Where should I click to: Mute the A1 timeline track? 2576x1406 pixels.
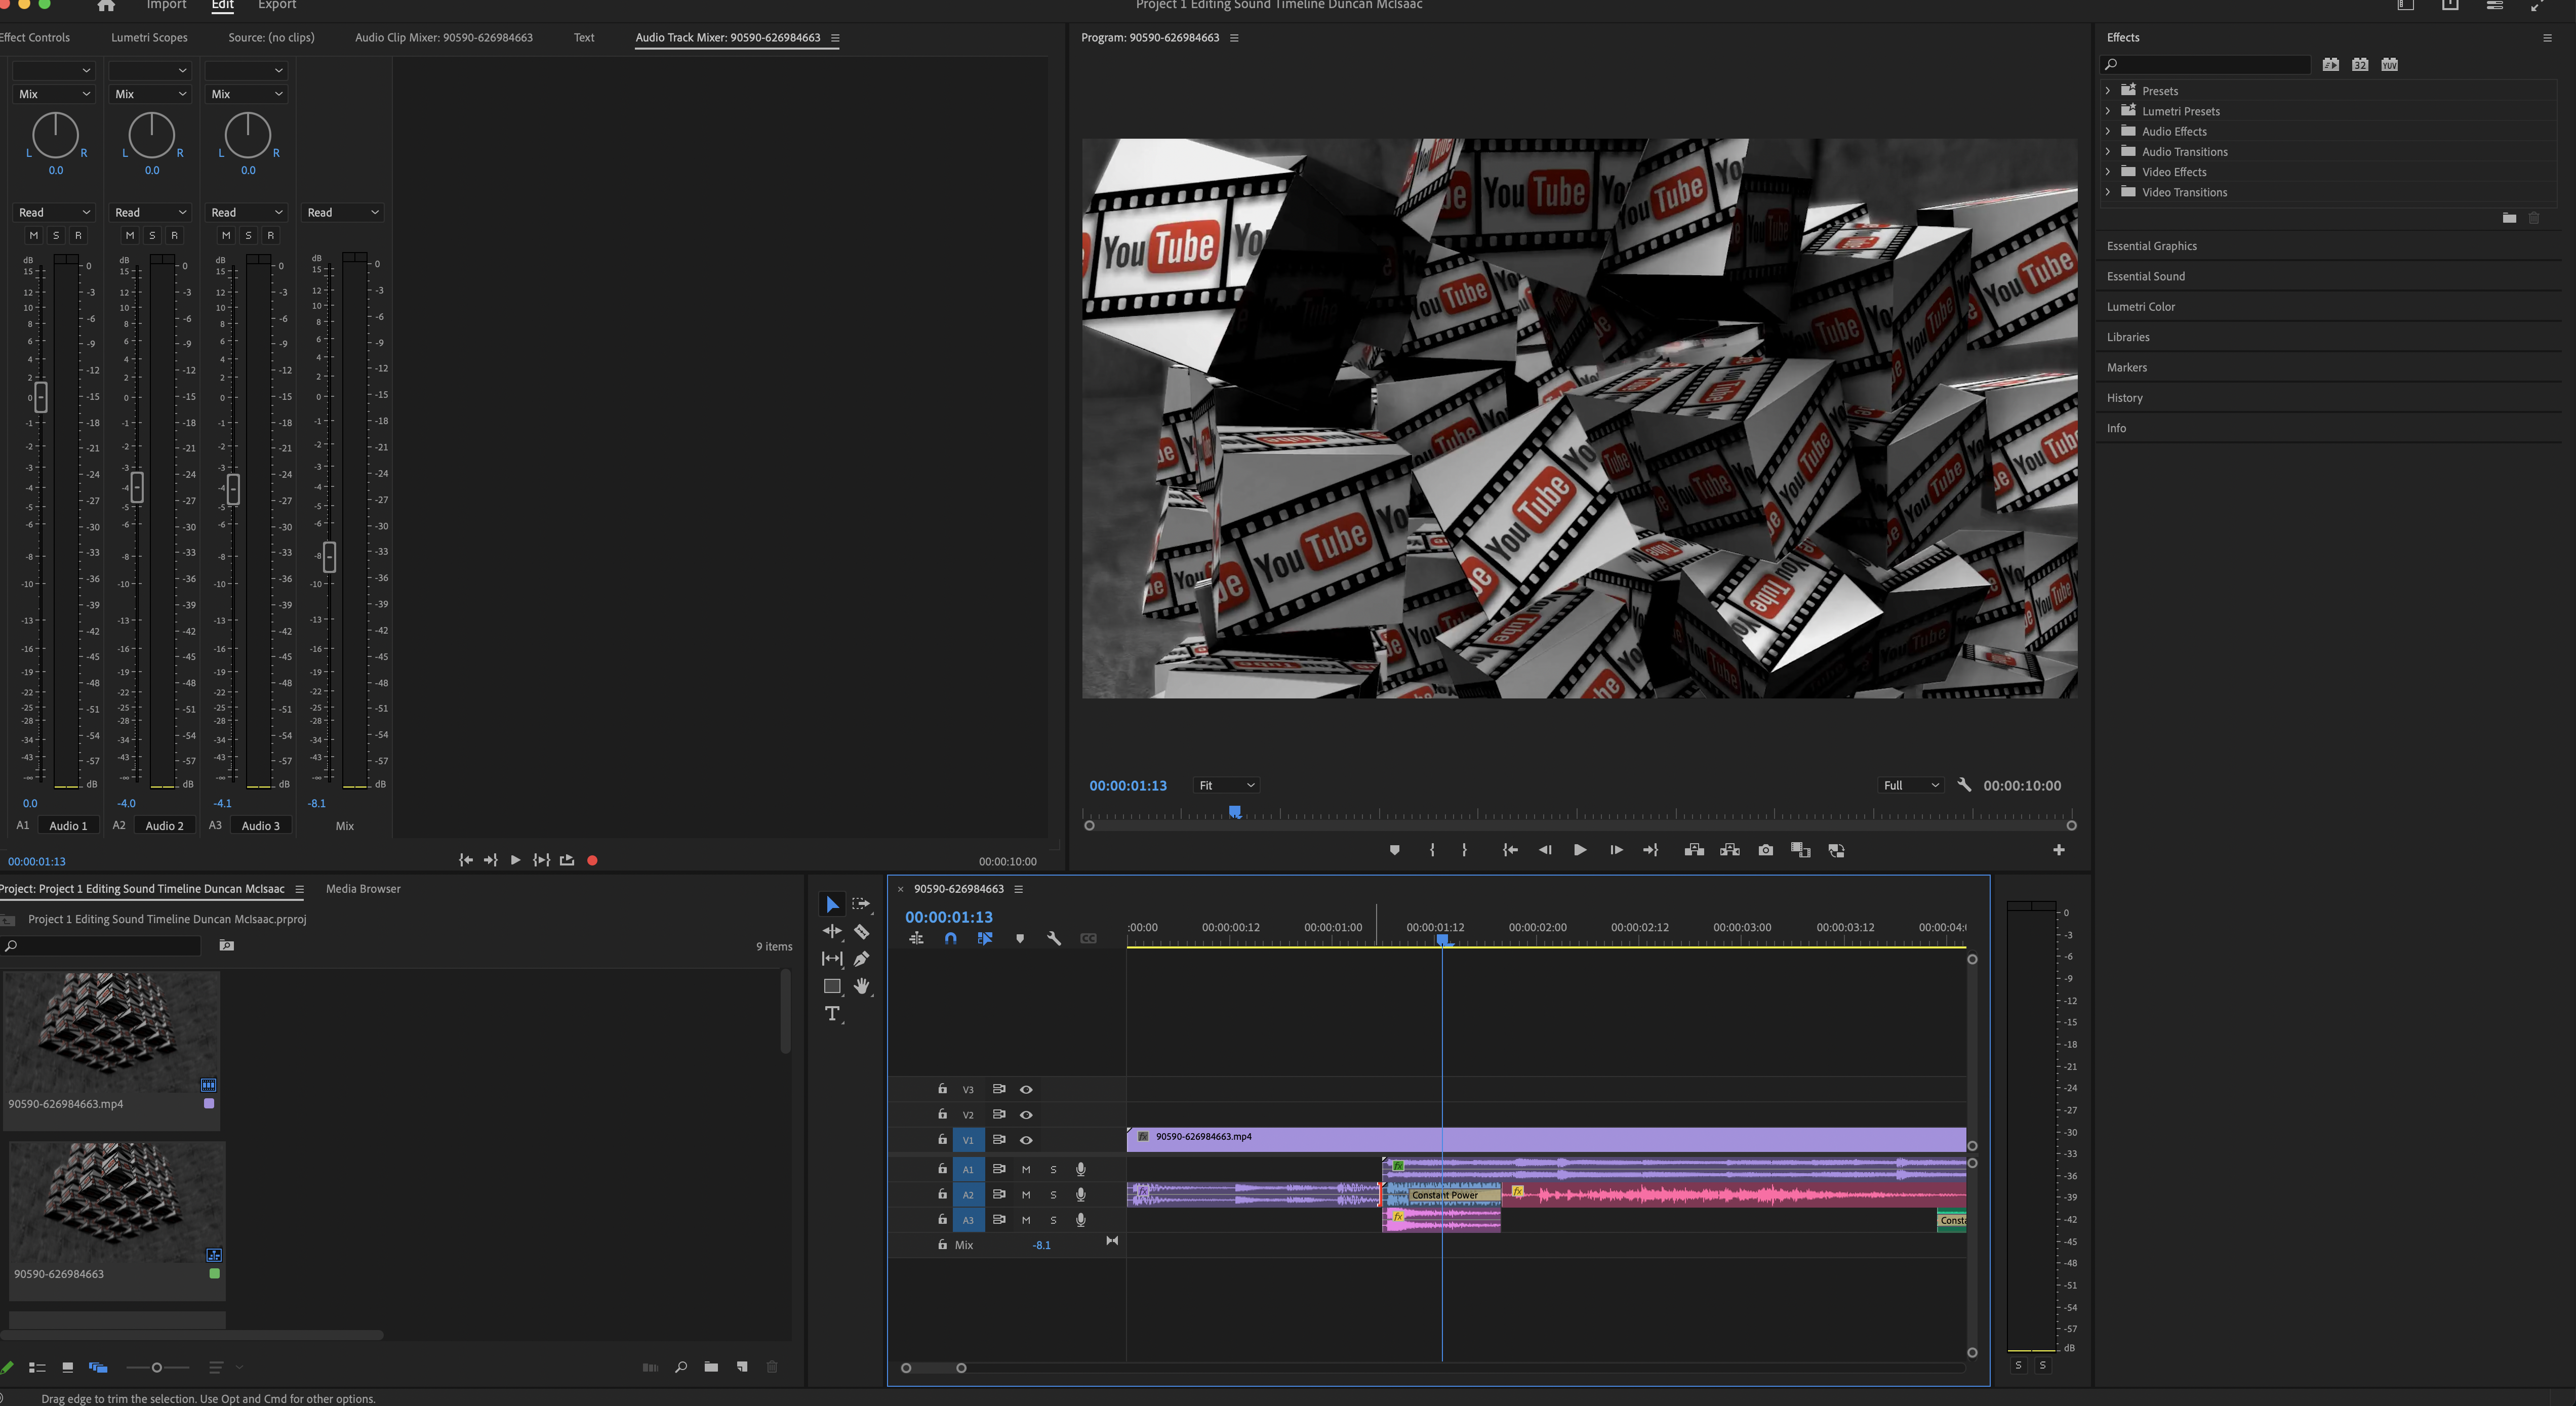pos(1026,1169)
